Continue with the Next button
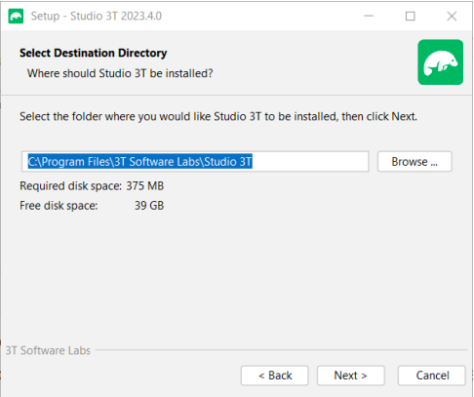The height and width of the screenshot is (397, 474). point(351,376)
